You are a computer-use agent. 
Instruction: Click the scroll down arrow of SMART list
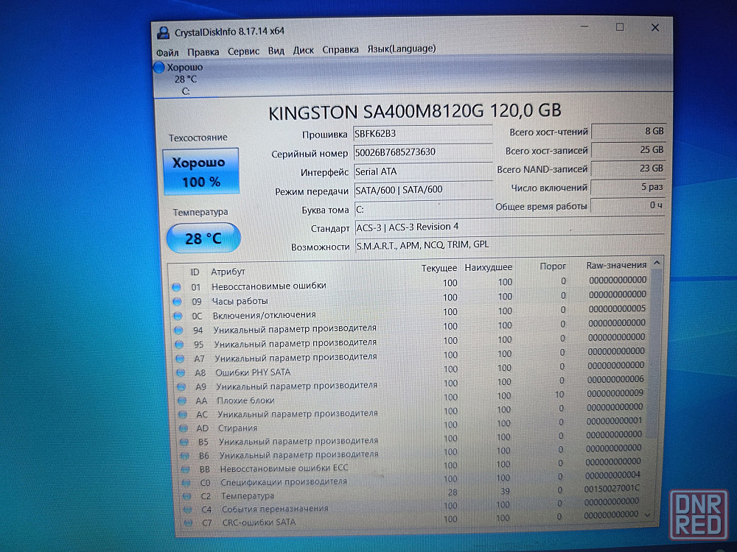[x=648, y=515]
